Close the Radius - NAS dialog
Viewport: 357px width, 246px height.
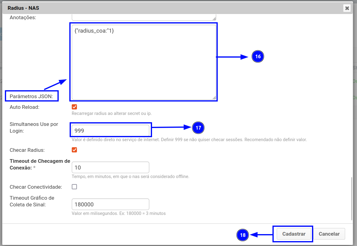(x=347, y=8)
